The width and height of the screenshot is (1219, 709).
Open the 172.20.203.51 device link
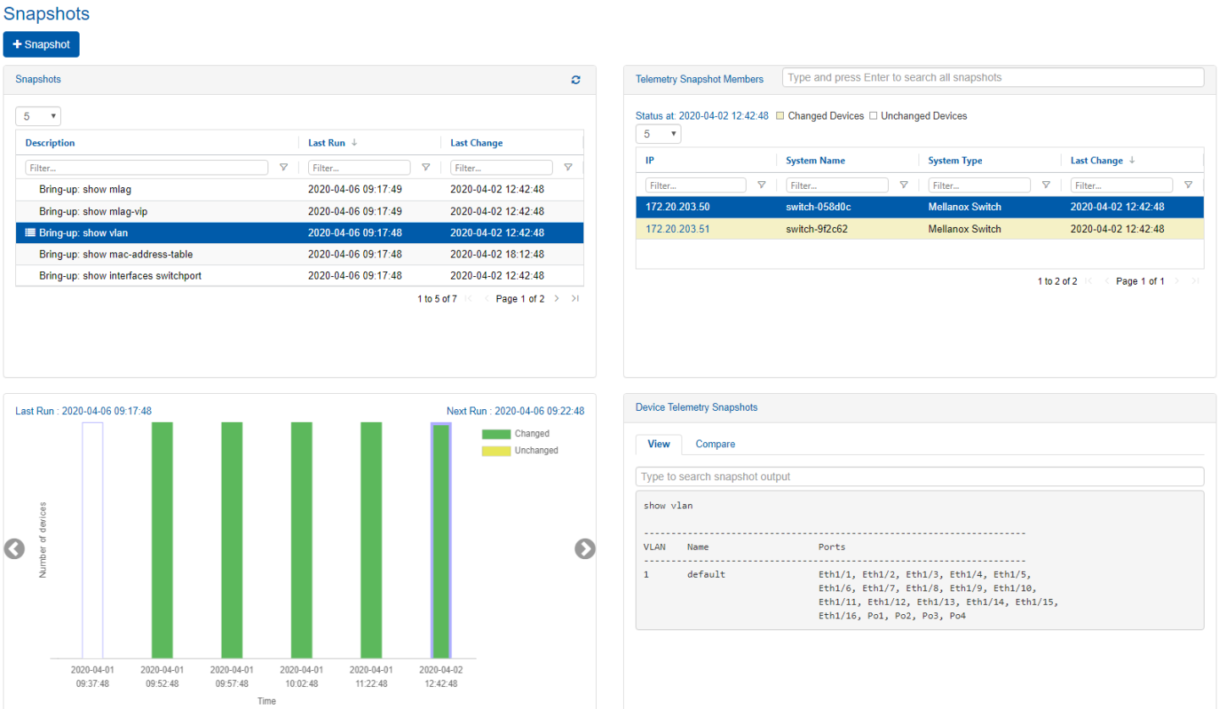tap(677, 229)
